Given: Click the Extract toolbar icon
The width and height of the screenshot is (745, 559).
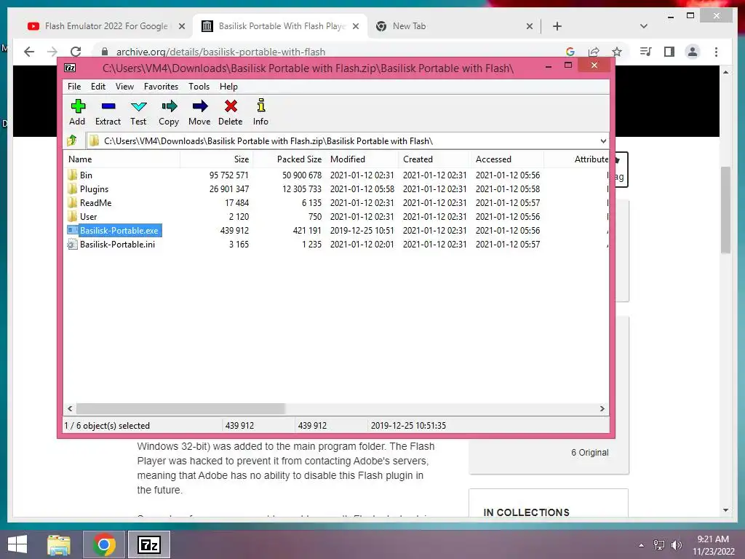Looking at the screenshot, I should (x=108, y=106).
